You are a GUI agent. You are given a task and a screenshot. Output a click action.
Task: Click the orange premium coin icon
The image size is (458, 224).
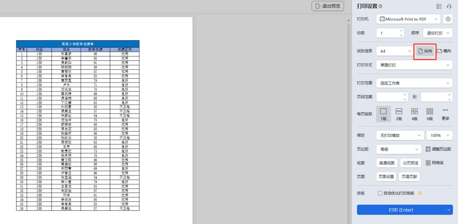tap(420, 193)
